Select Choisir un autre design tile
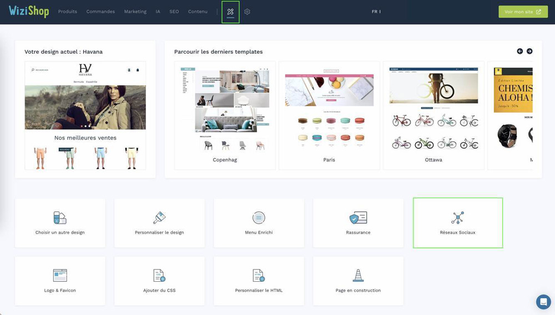 point(60,223)
